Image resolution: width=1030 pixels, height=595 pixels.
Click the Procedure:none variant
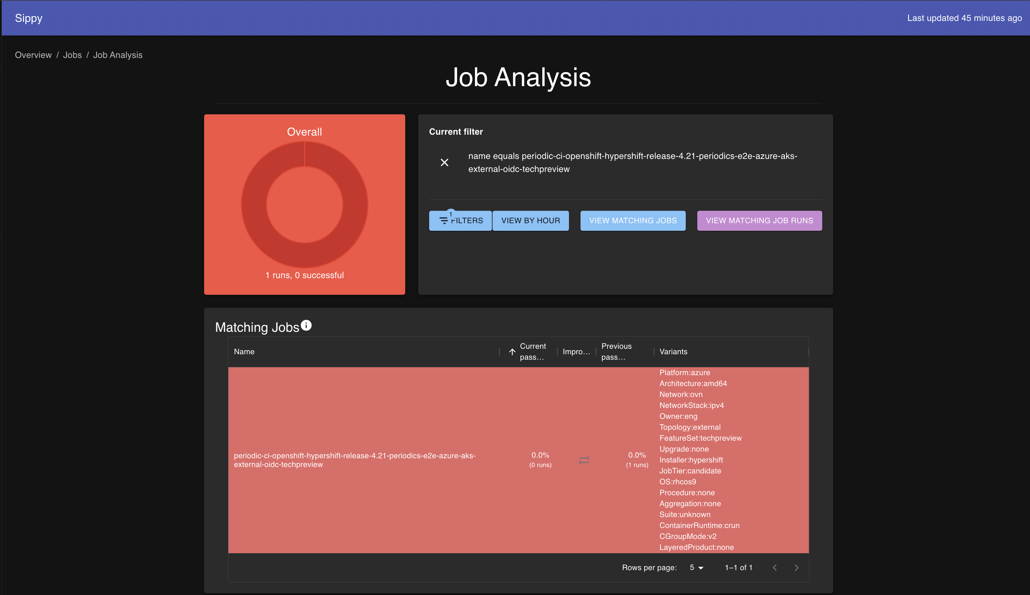(687, 493)
